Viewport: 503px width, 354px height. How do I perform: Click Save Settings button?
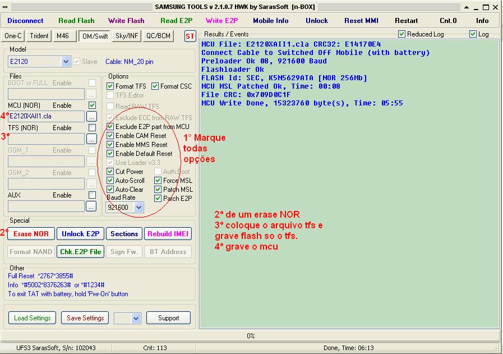point(85,318)
